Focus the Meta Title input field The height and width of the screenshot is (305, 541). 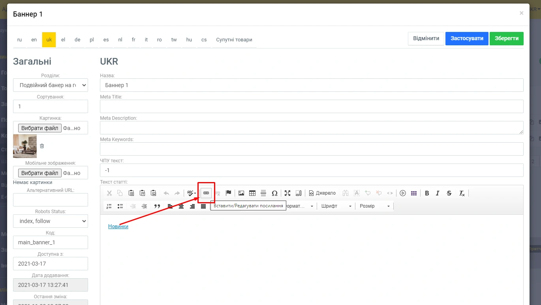312,106
